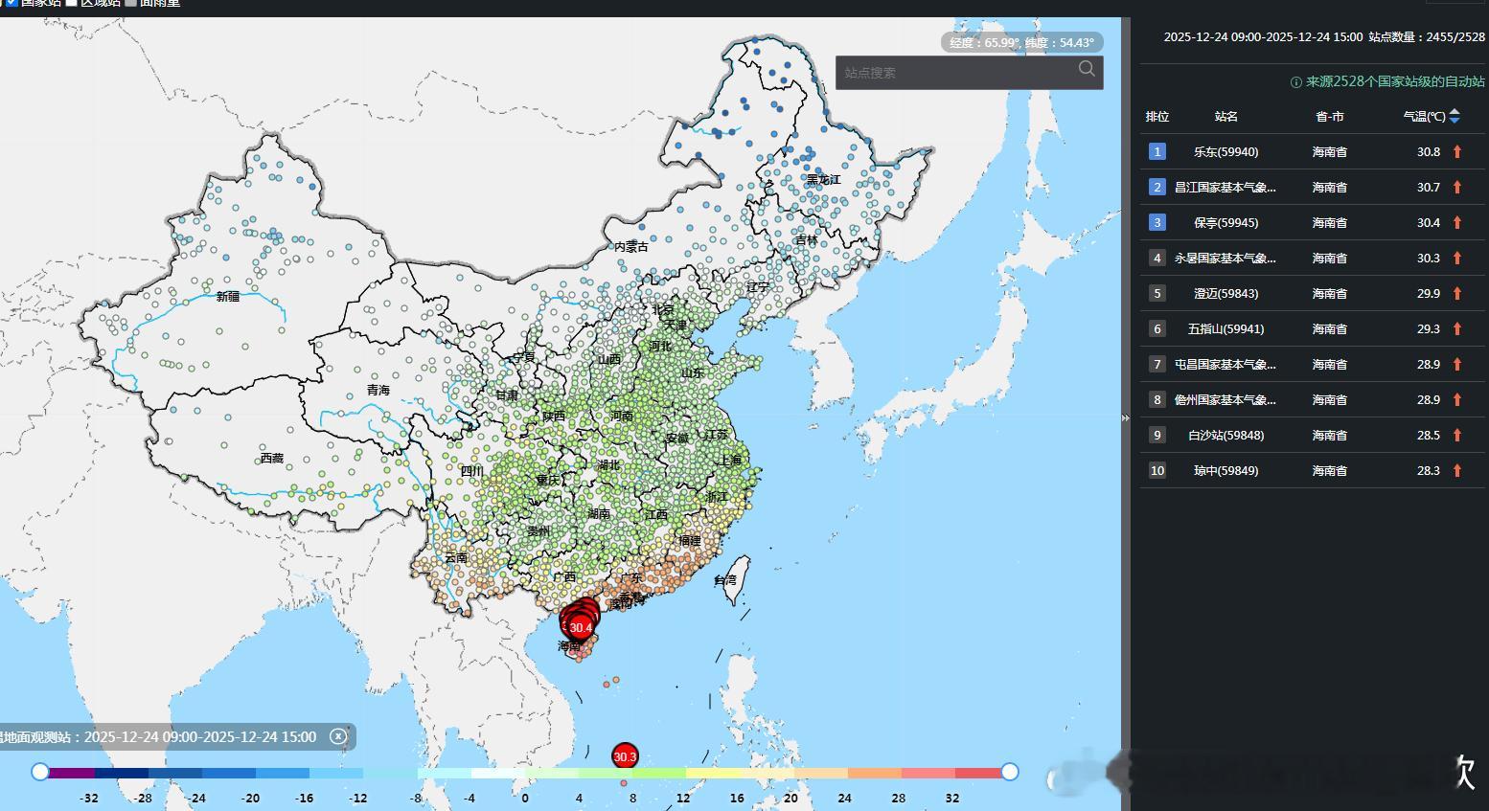Enable the 区域站 checkbox
The width and height of the screenshot is (1489, 811).
[x=71, y=3]
